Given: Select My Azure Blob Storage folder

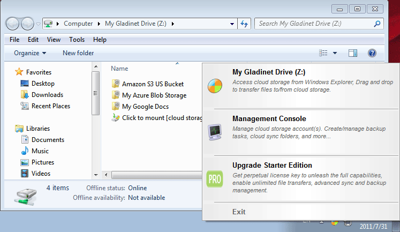Looking at the screenshot, I should [154, 95].
